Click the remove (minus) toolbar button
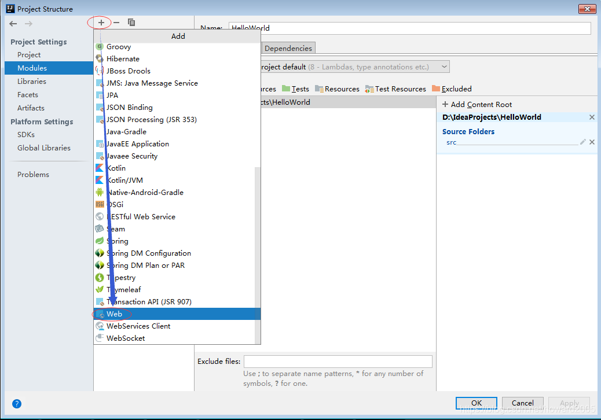Image resolution: width=601 pixels, height=420 pixels. pyautogui.click(x=116, y=23)
